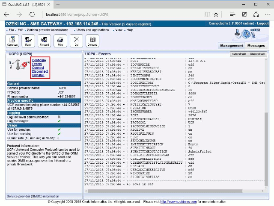
Task: Click the SUBMITTIMEOUTACTION SubmitFailed row
Action: coord(148,151)
